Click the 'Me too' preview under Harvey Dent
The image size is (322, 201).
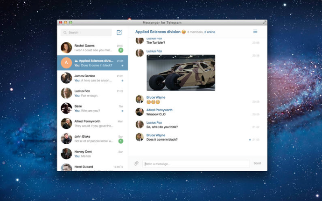(86, 156)
